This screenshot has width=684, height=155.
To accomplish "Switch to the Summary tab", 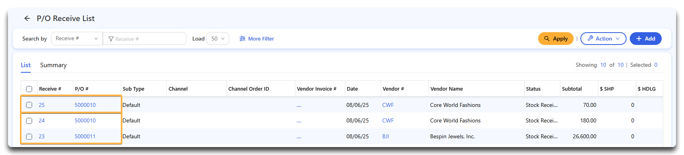I will point(53,65).
